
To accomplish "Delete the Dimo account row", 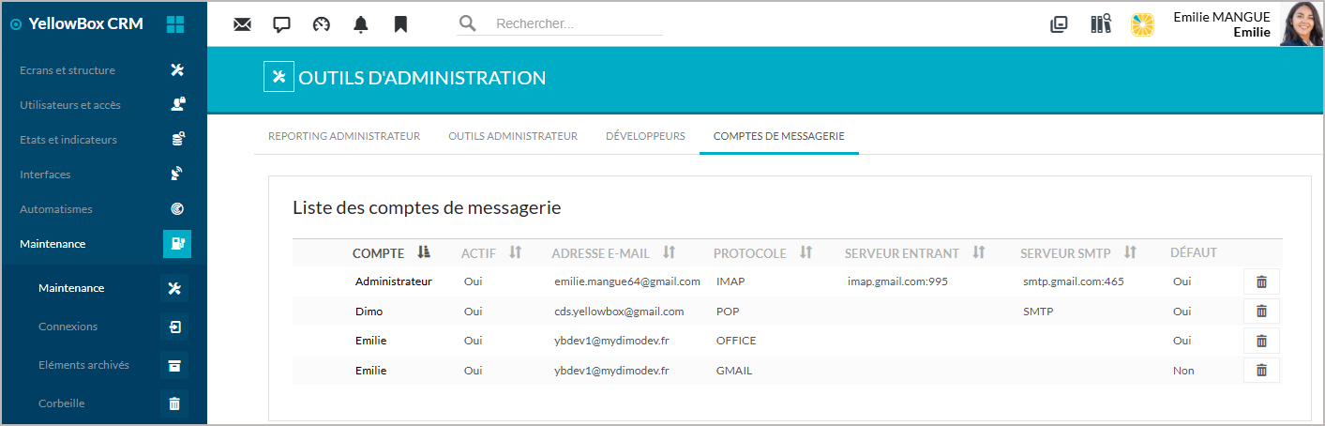I will click(x=1261, y=312).
